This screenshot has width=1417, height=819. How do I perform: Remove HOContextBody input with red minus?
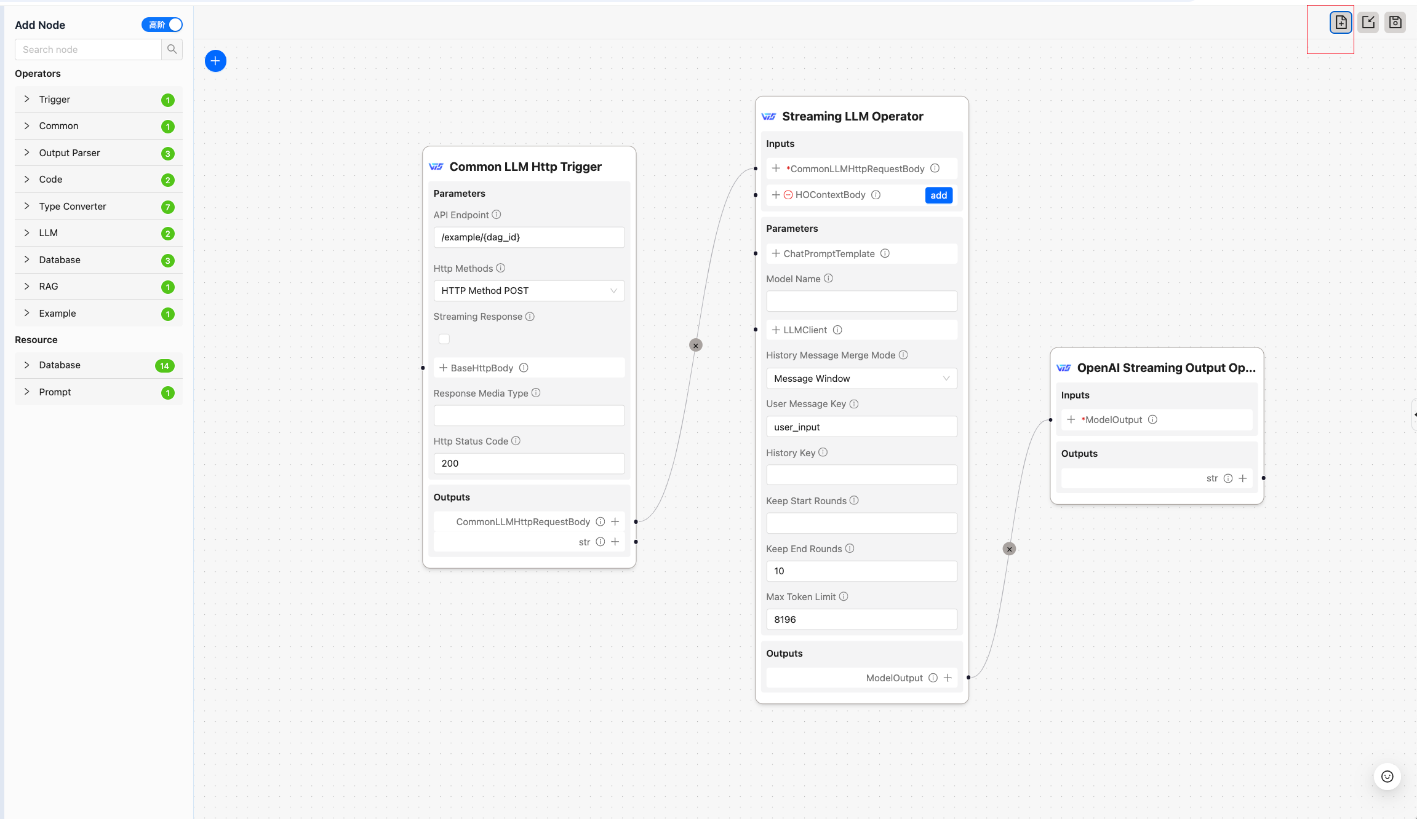pyautogui.click(x=788, y=195)
